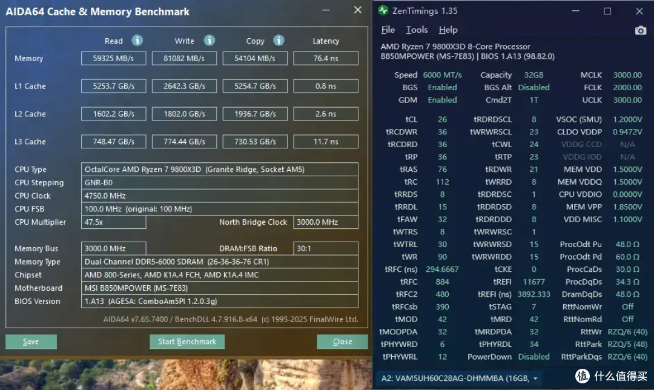Click the FCLK 2000.00 value
Image resolution: width=654 pixels, height=390 pixels.
pyautogui.click(x=627, y=88)
